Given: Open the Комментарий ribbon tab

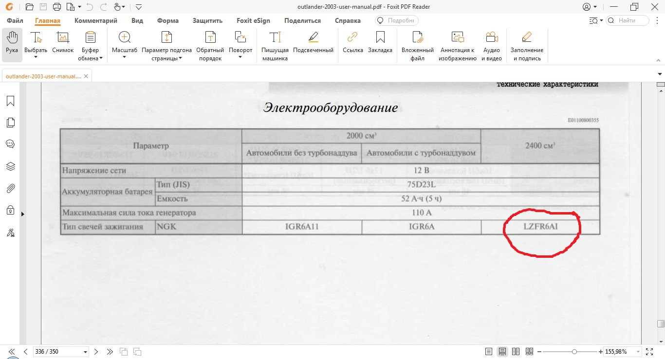Looking at the screenshot, I should click(x=96, y=20).
